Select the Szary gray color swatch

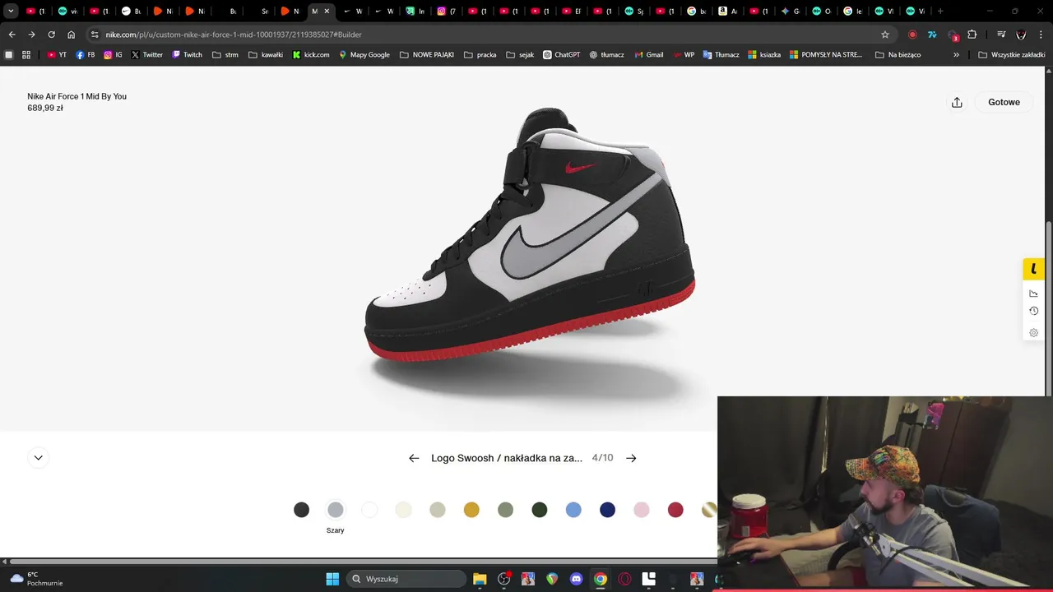coord(336,510)
